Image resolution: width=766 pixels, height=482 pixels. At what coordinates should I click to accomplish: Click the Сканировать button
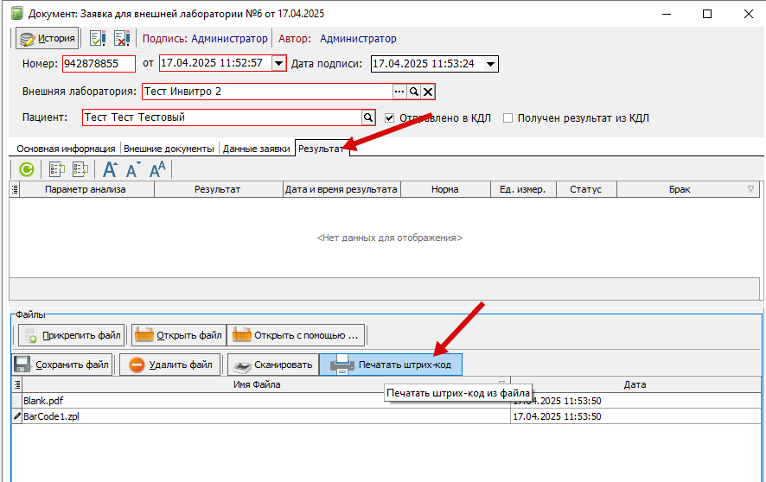point(272,365)
